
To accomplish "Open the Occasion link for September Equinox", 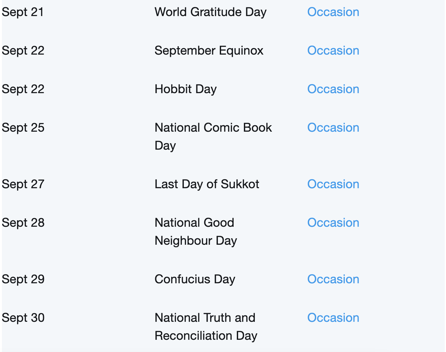I will pyautogui.click(x=333, y=51).
